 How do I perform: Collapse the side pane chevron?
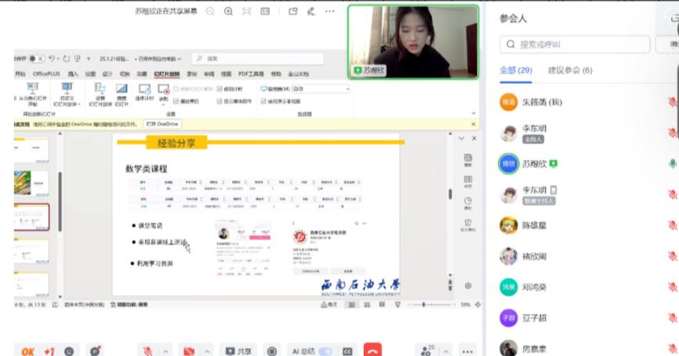pyautogui.click(x=462, y=139)
